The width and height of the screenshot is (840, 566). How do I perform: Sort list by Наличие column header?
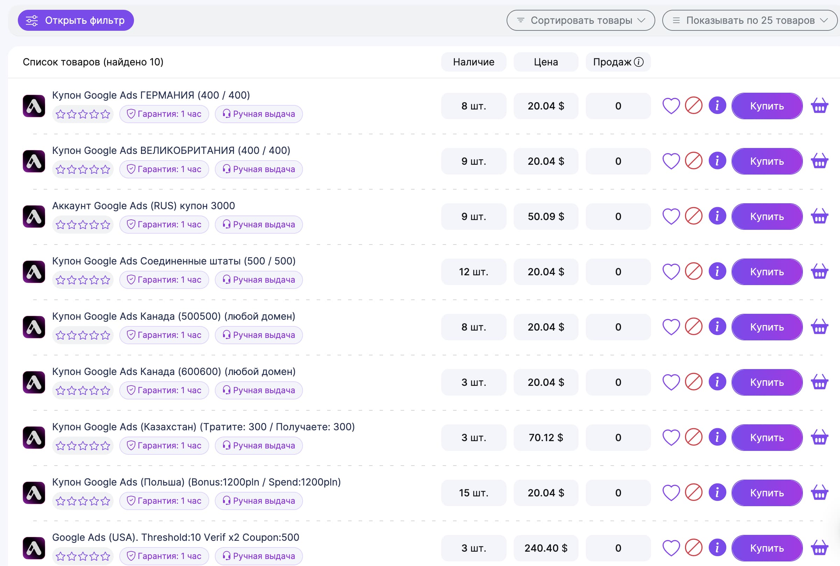(474, 62)
